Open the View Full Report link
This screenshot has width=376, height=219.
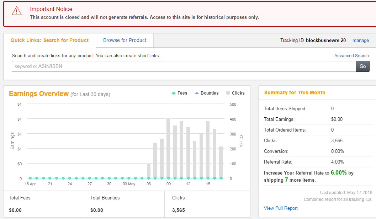click(281, 208)
